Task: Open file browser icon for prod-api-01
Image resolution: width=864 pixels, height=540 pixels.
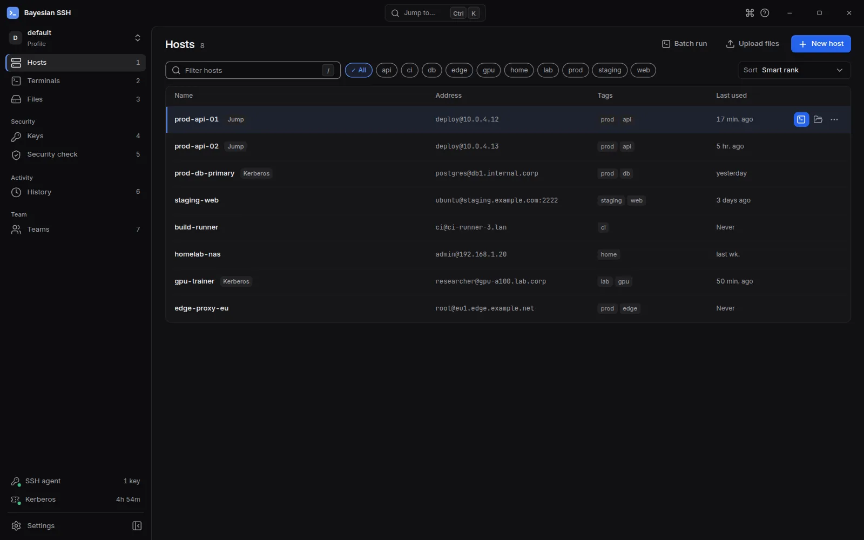Action: tap(818, 119)
